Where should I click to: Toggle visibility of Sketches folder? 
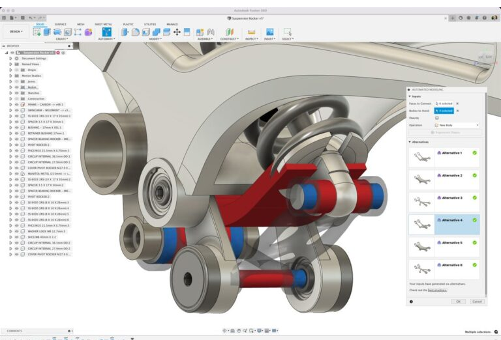17,92
